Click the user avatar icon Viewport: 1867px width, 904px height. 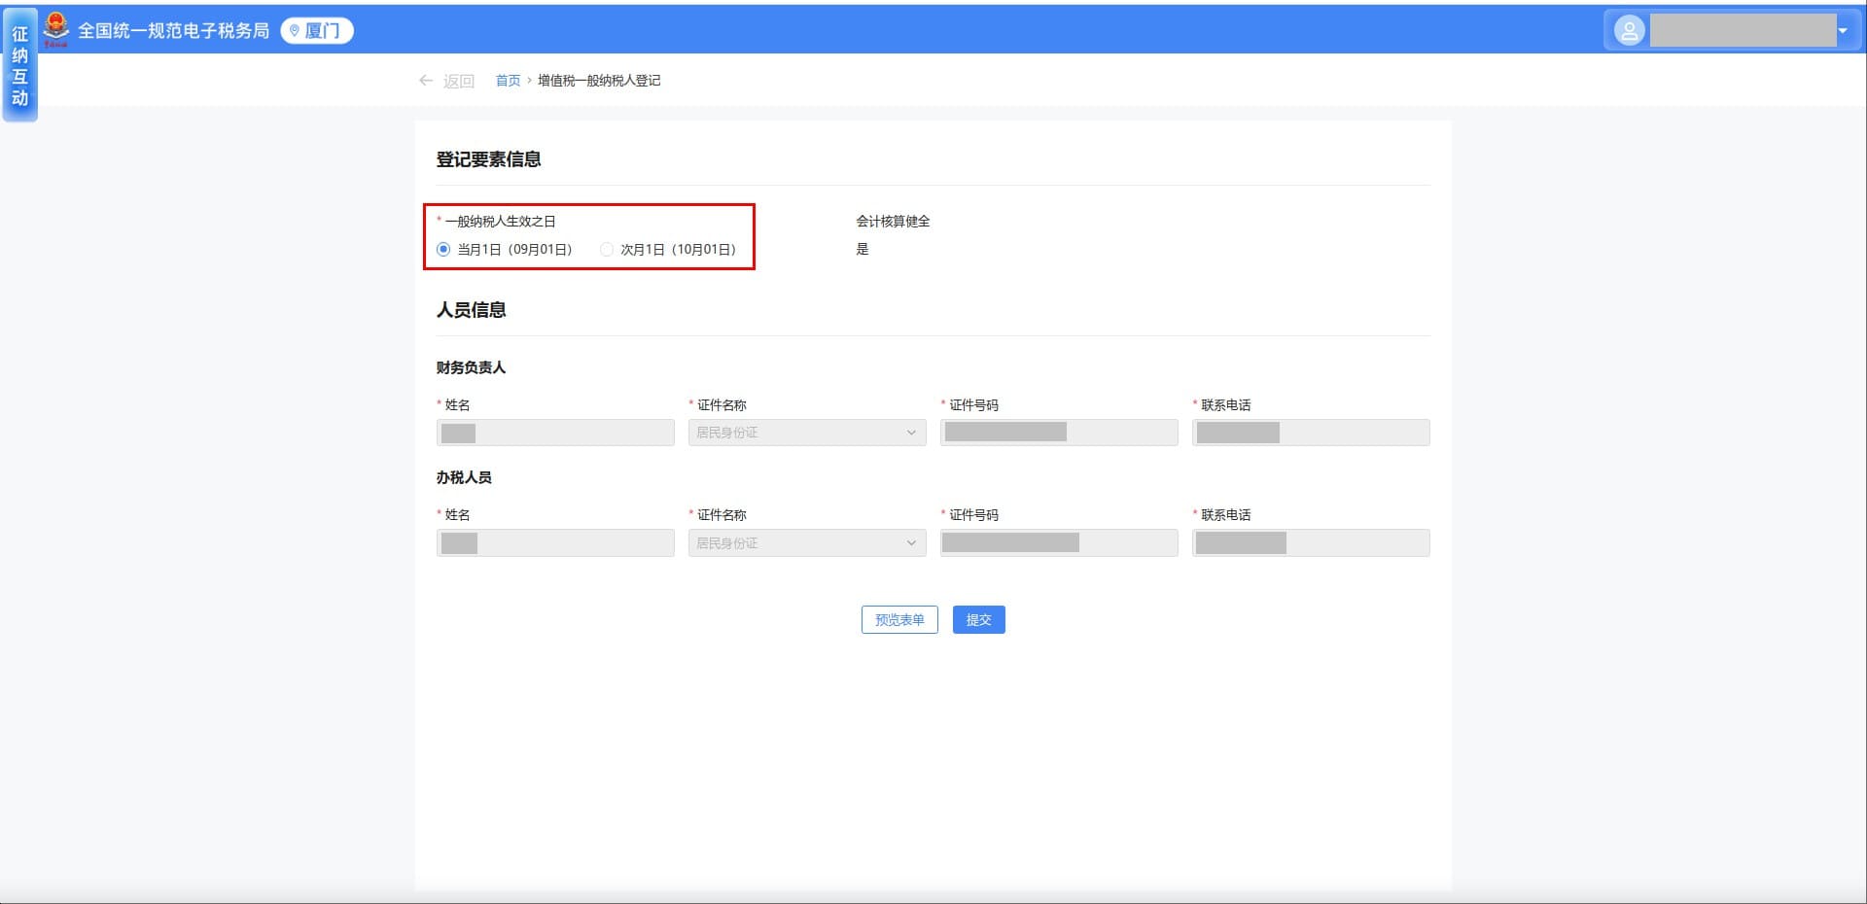click(x=1629, y=31)
